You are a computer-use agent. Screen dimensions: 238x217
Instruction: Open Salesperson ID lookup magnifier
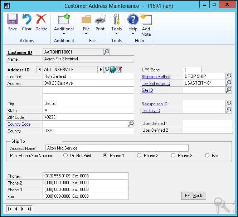coord(229,104)
